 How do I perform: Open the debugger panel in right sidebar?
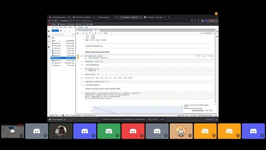(217, 36)
